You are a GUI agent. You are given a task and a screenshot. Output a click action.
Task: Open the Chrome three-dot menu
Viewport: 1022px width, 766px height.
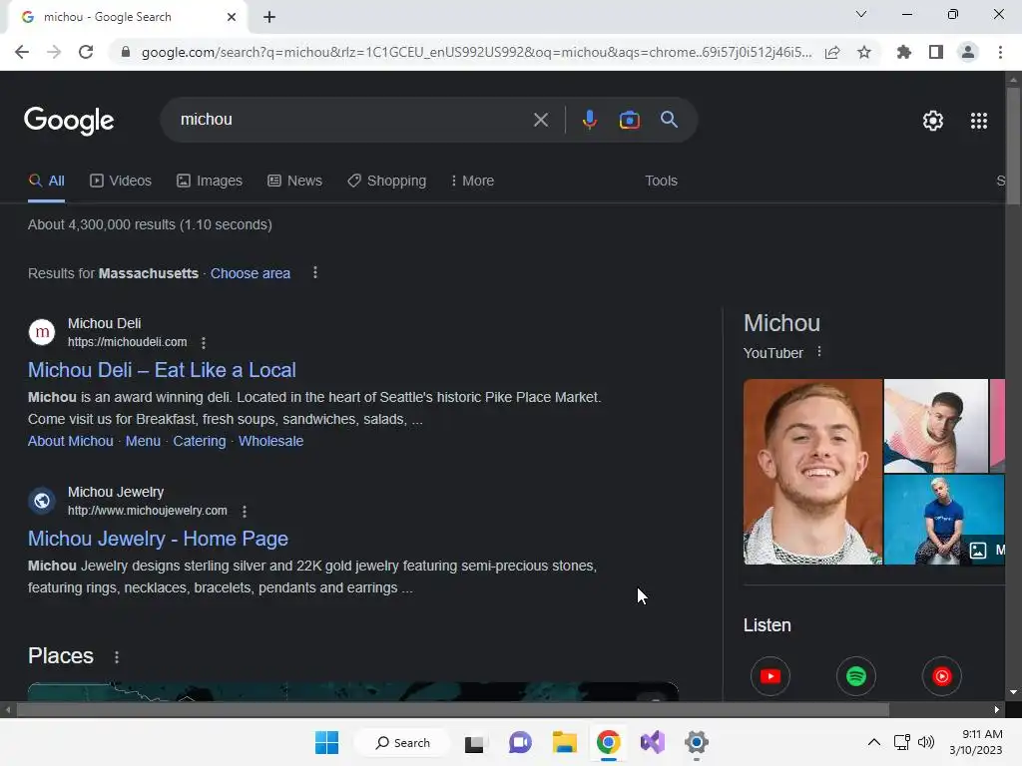[x=1000, y=52]
